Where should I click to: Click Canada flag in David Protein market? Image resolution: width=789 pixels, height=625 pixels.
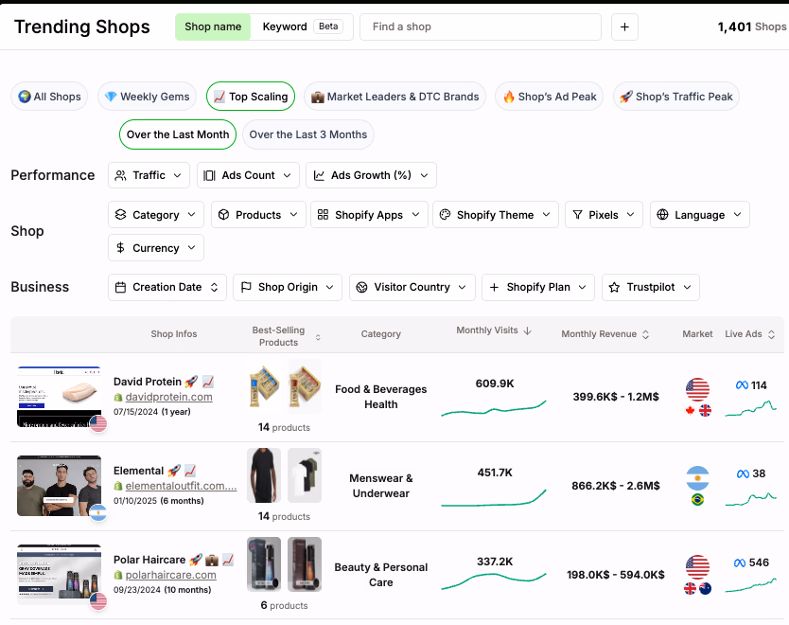tap(690, 410)
